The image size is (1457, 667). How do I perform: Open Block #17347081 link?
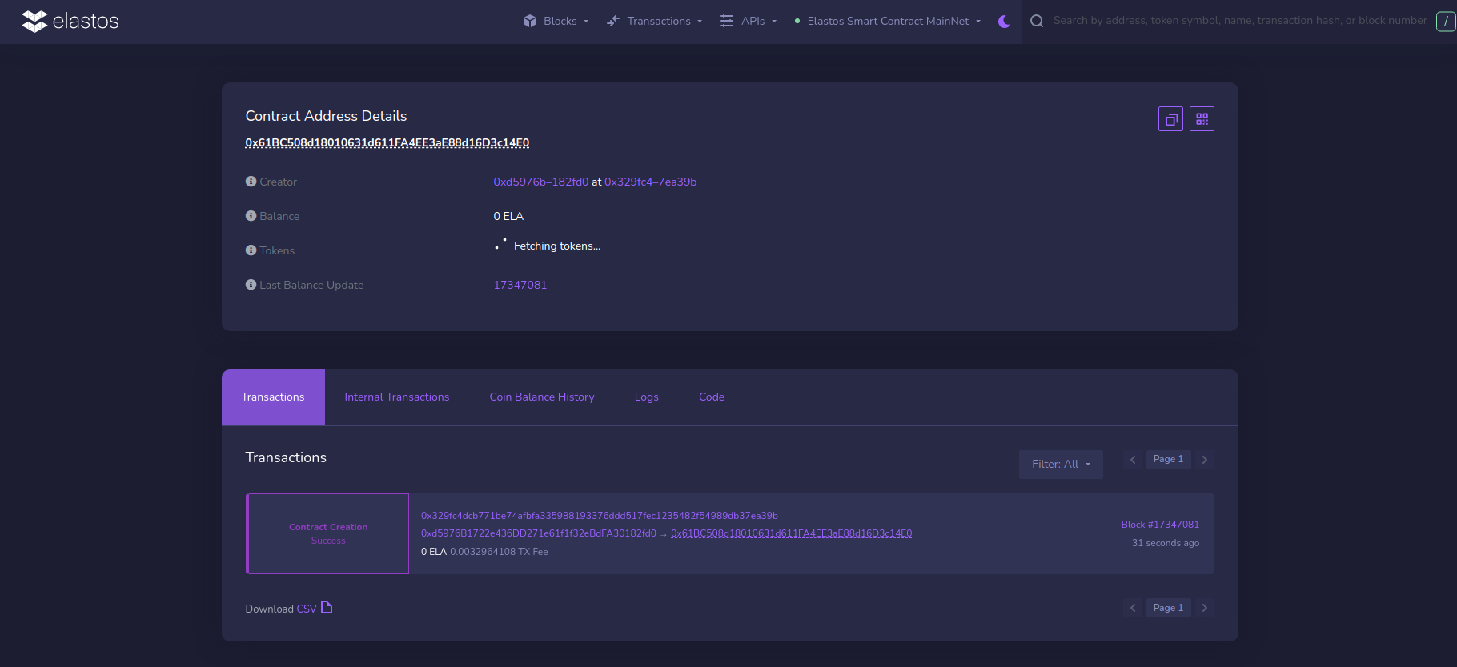(1159, 525)
